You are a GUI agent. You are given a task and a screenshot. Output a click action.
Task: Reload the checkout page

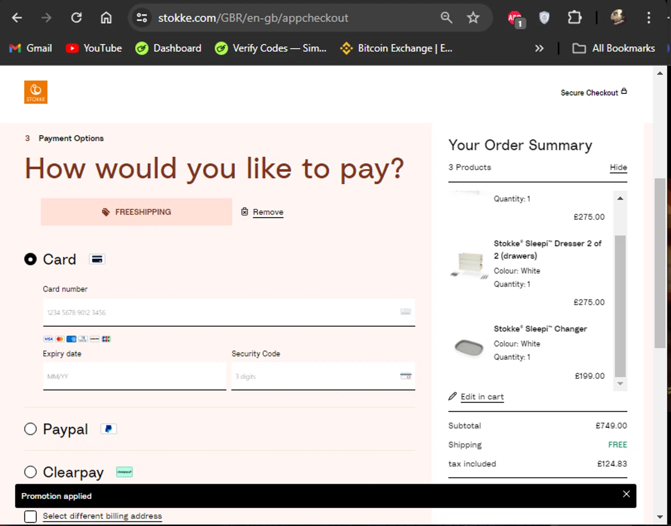coord(76,18)
